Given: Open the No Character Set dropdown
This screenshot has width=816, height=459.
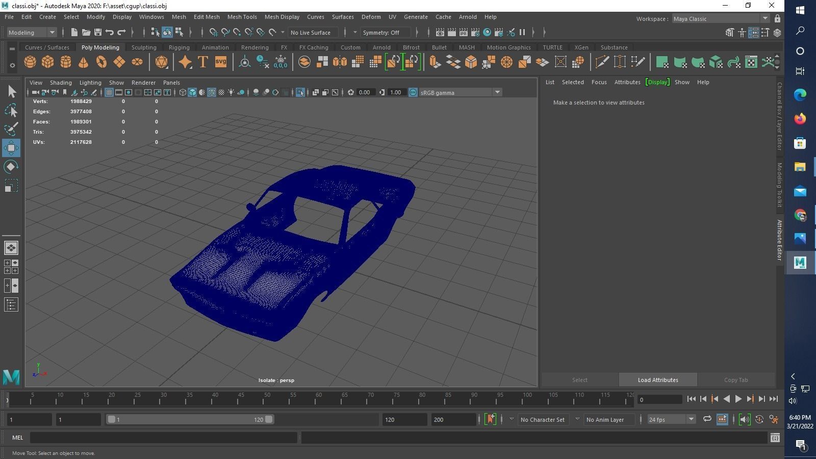Looking at the screenshot, I should tap(543, 419).
